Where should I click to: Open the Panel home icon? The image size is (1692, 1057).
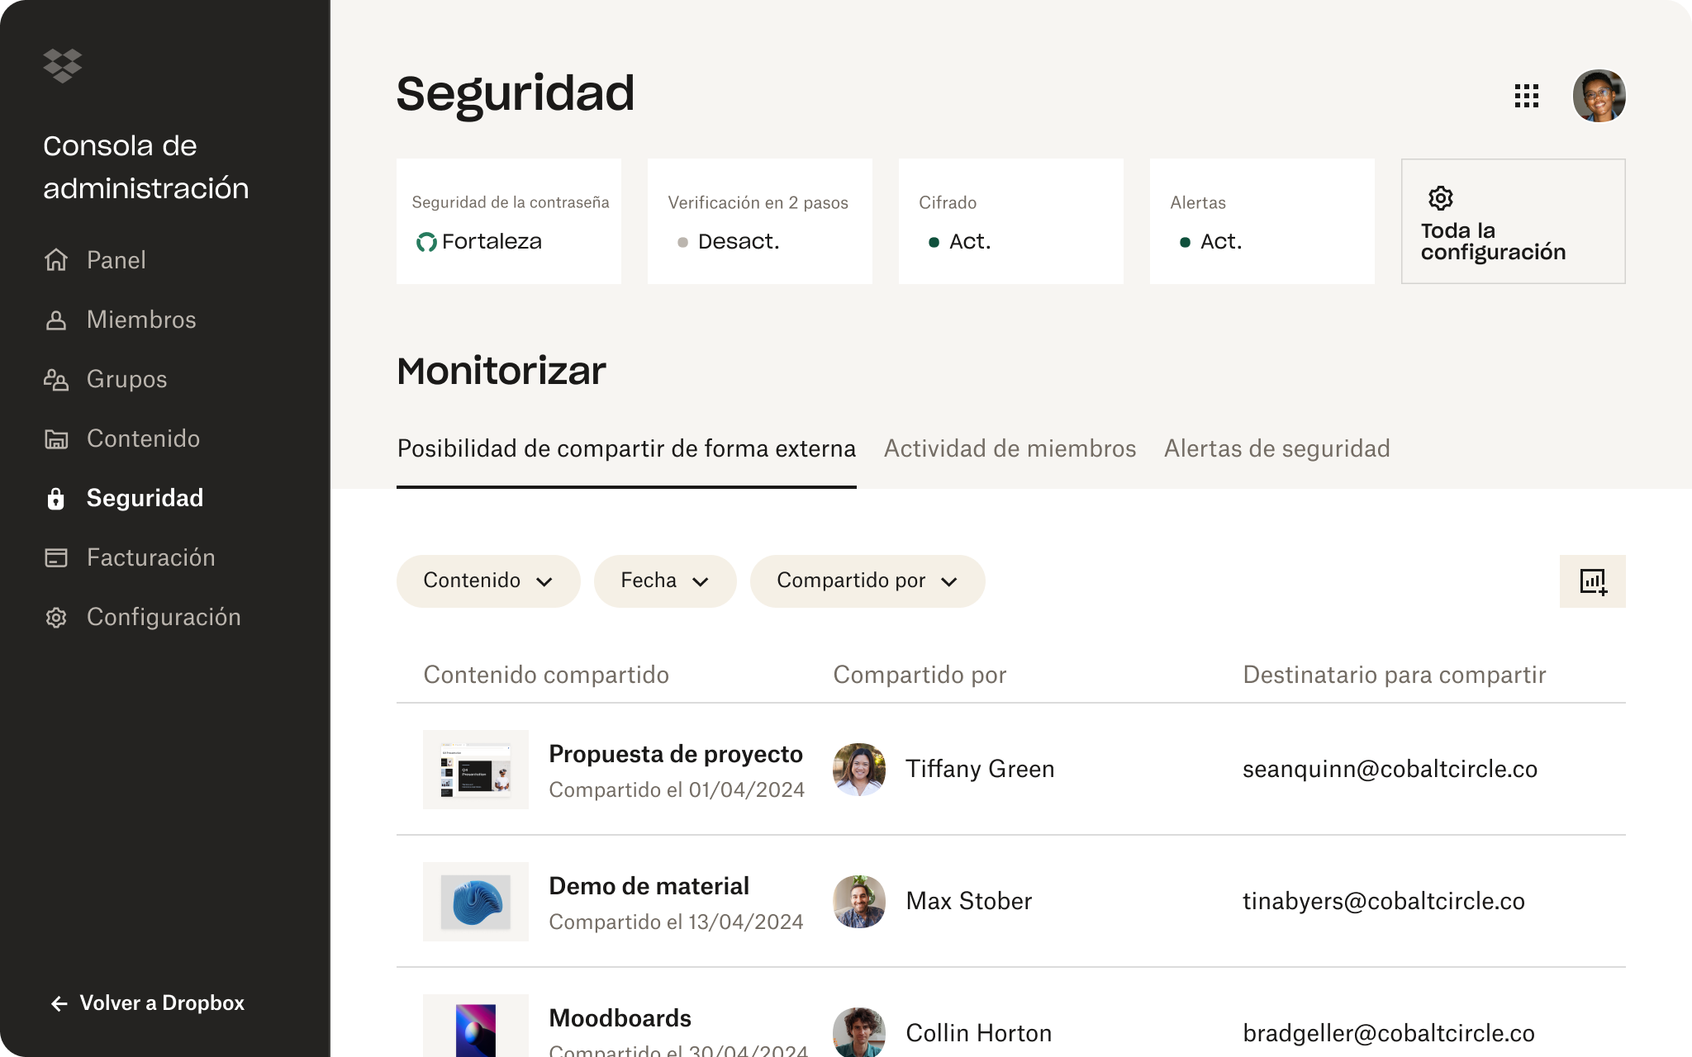coord(56,260)
